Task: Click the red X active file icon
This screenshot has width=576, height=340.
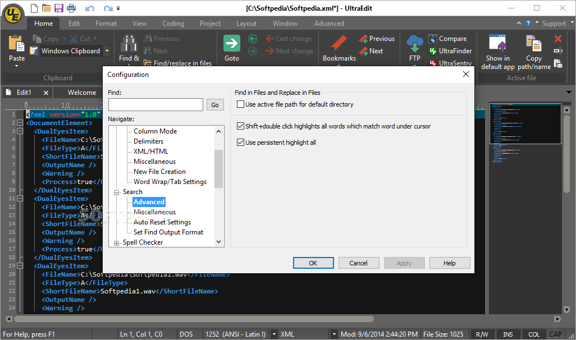Action: (x=558, y=39)
